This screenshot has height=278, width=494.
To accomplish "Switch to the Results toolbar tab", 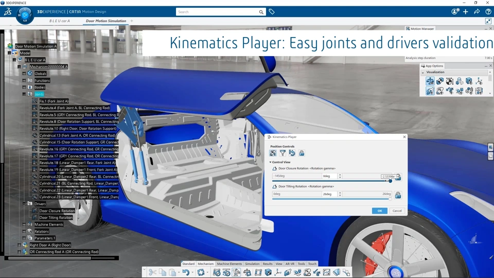I will point(268,264).
